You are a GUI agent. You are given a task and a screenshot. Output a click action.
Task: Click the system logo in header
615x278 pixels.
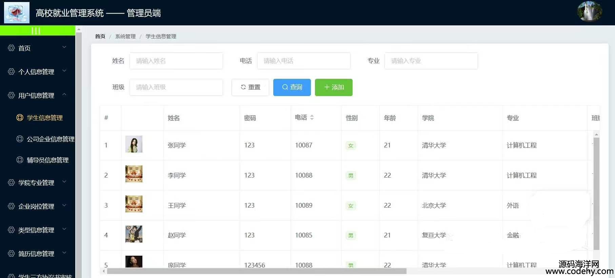[17, 13]
